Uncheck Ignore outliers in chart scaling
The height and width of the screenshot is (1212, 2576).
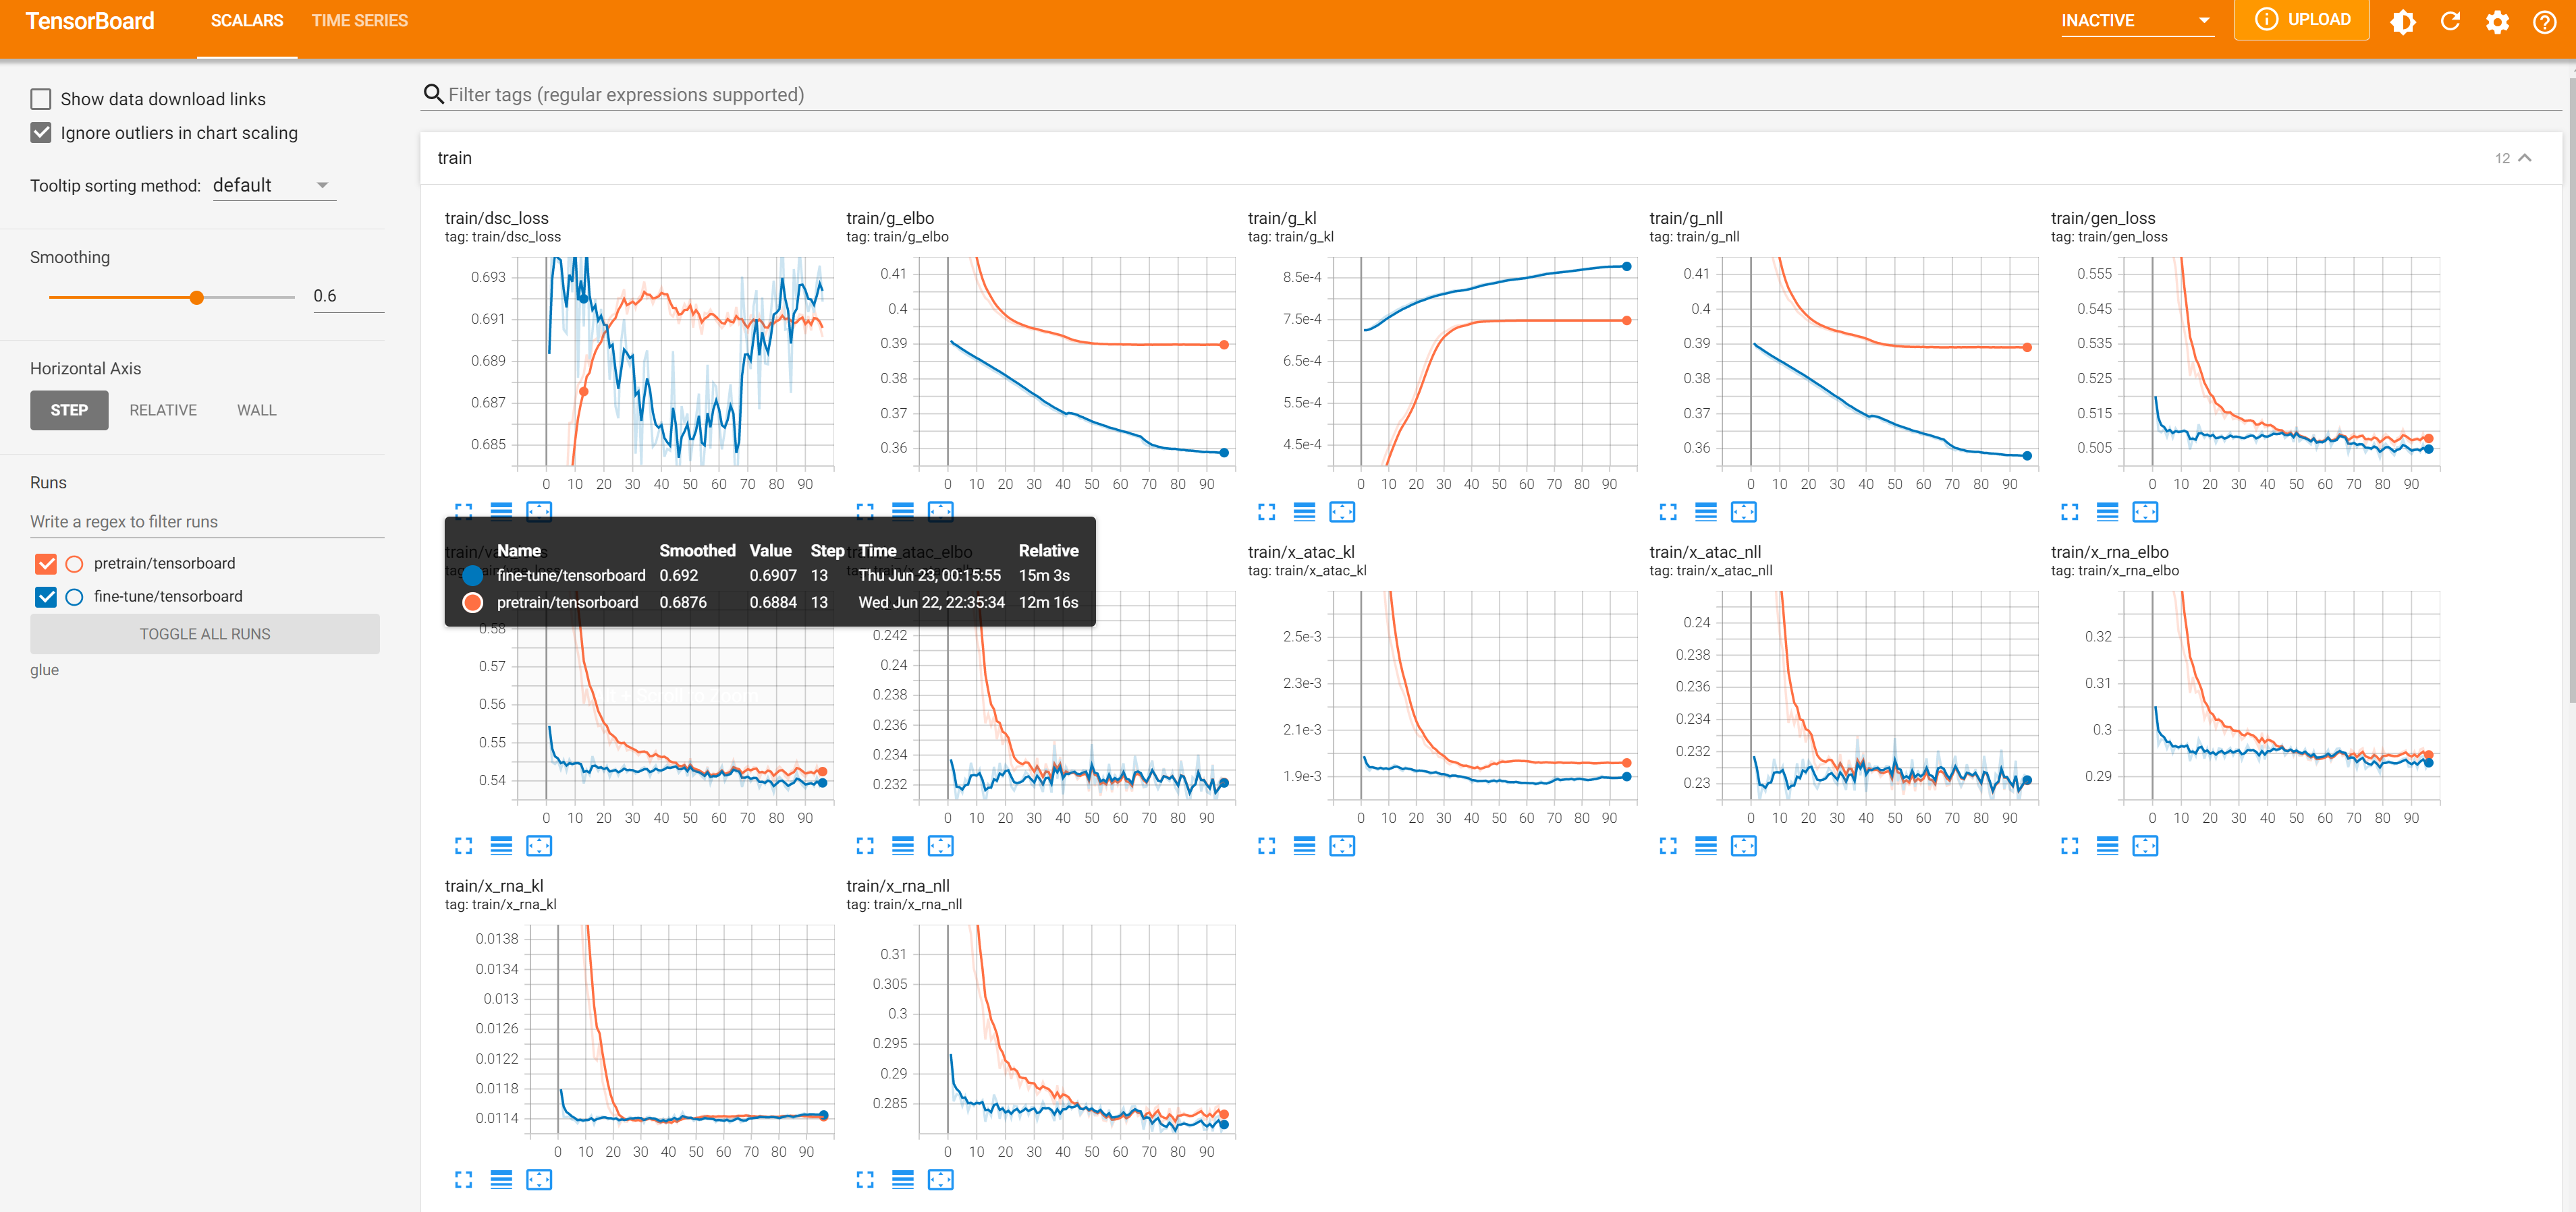tap(41, 133)
